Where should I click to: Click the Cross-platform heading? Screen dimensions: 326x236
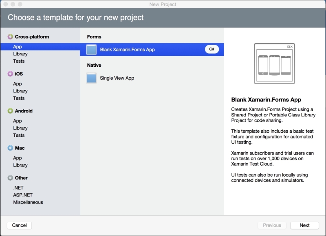click(32, 37)
